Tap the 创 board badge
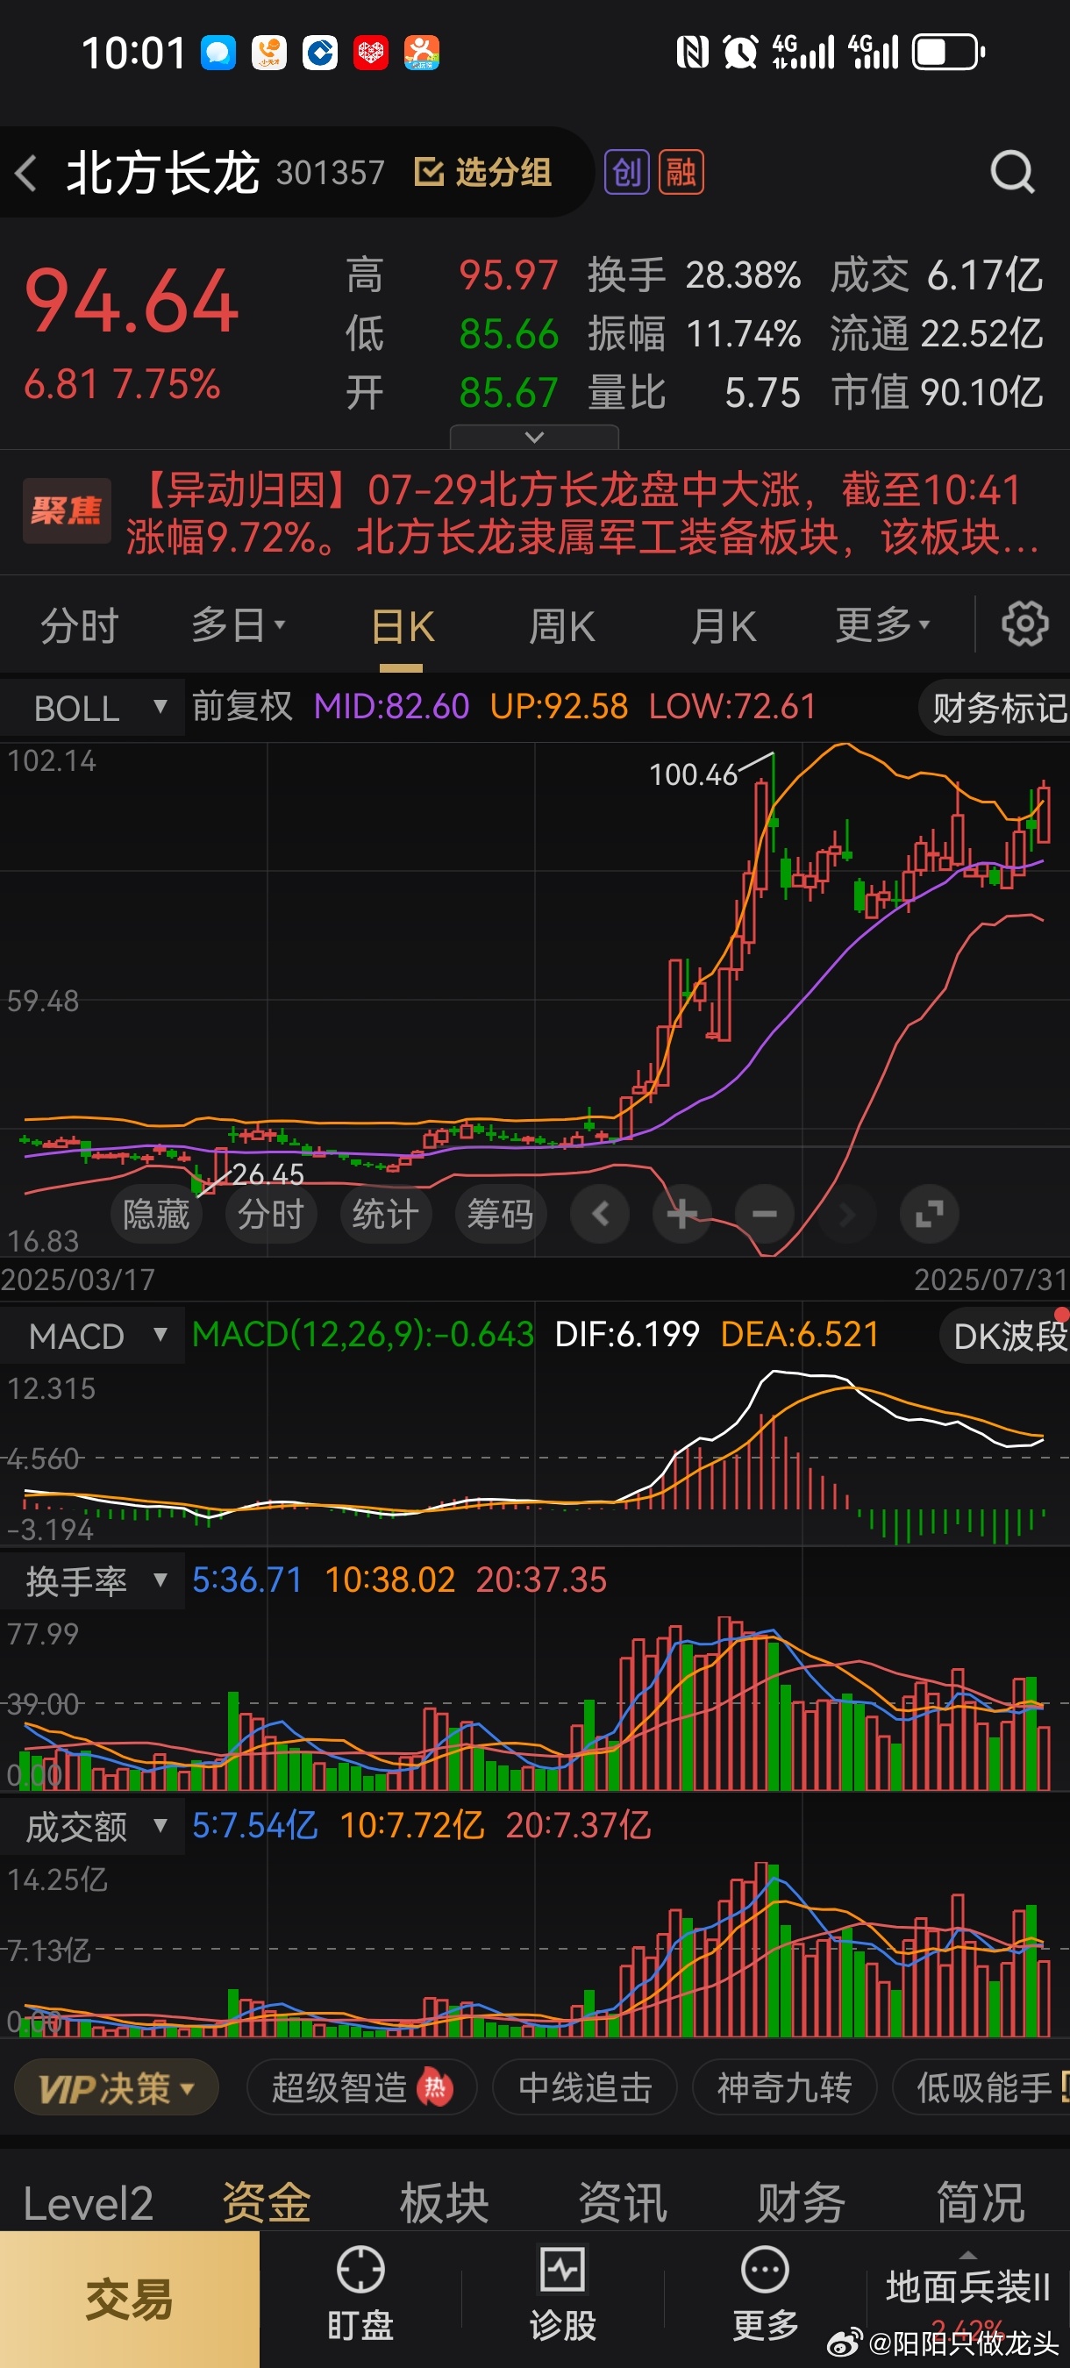 (x=627, y=172)
